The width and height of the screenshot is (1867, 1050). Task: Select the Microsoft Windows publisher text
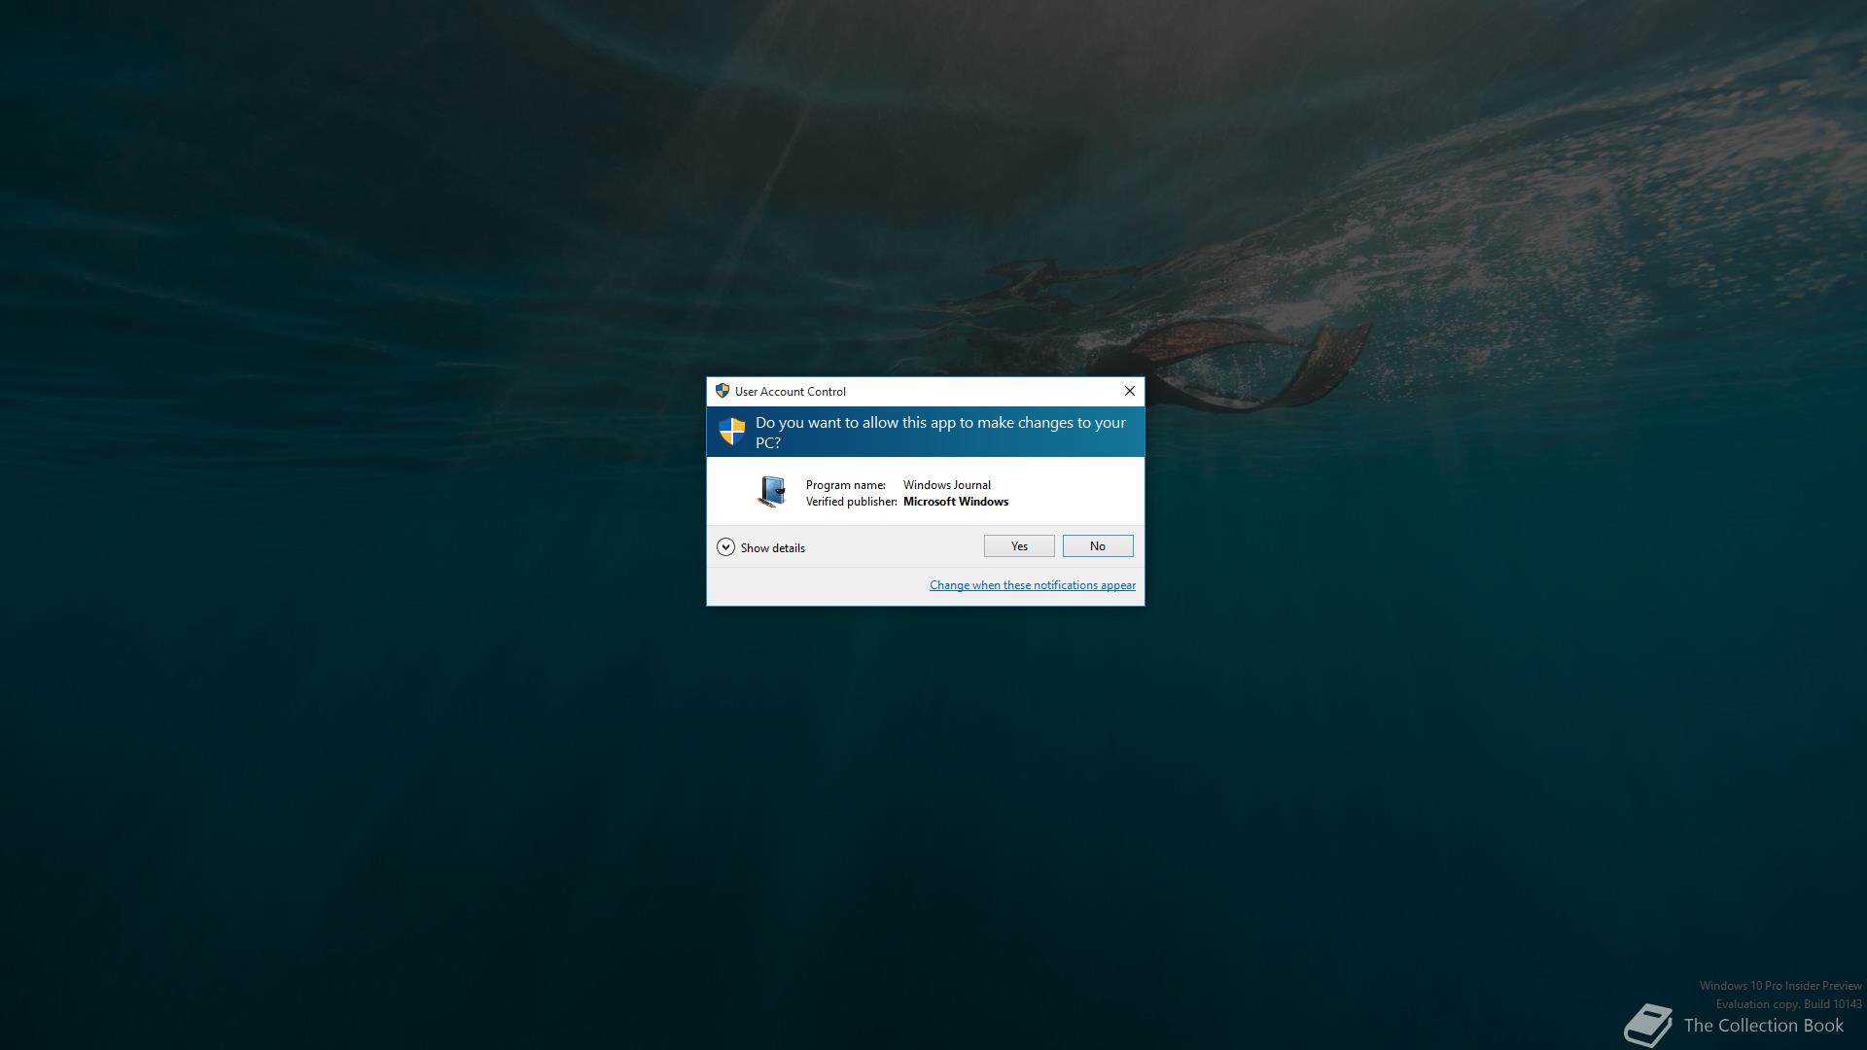point(956,502)
